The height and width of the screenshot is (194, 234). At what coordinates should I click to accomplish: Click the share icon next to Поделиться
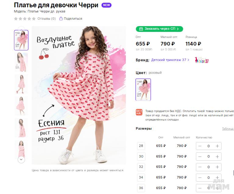(61, 19)
